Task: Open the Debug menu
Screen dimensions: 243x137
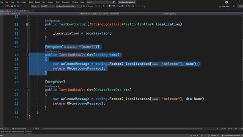Action: pos(37,2)
